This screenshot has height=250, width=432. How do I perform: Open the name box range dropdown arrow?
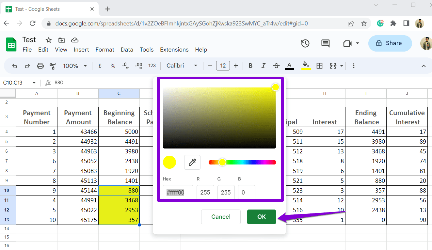click(x=34, y=83)
